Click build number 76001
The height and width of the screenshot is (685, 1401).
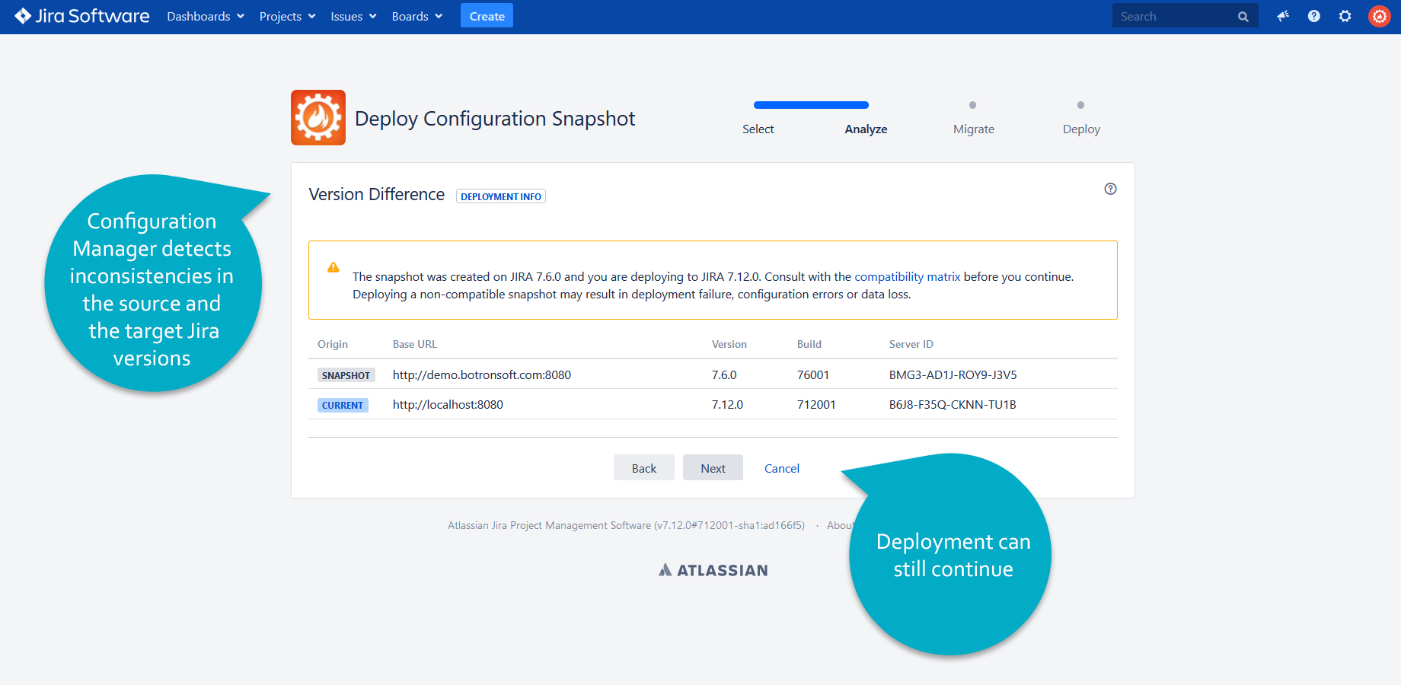(813, 374)
